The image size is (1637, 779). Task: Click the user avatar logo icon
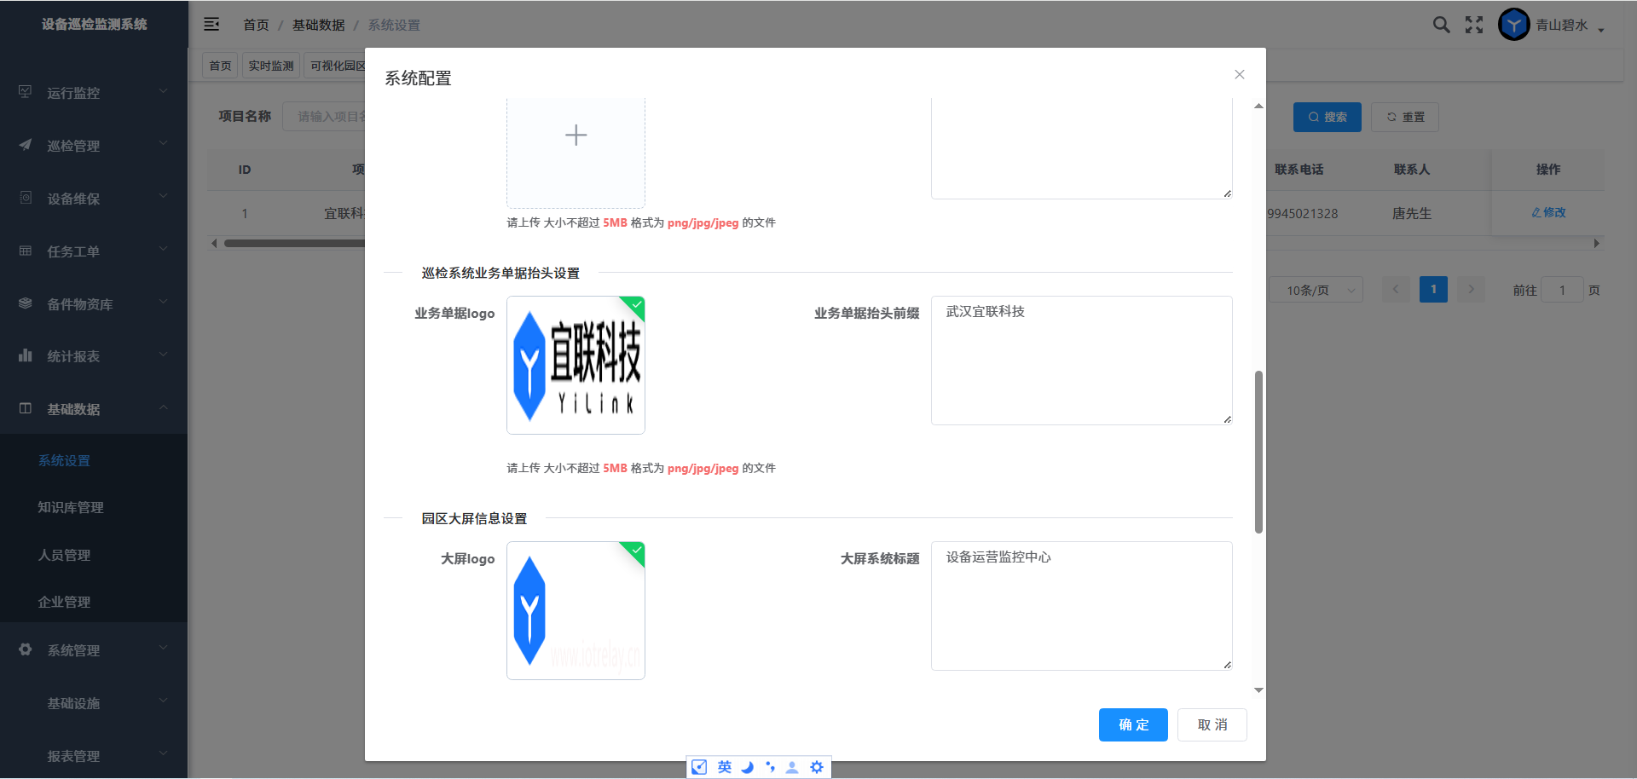click(x=1513, y=25)
